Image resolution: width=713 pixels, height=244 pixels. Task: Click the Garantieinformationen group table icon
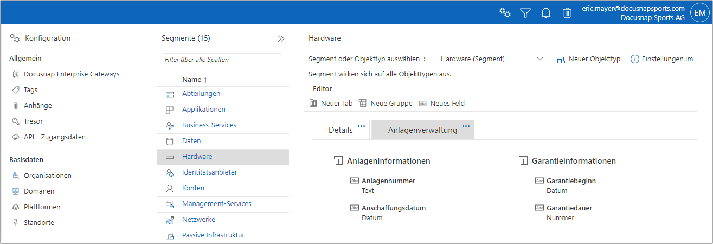pyautogui.click(x=523, y=161)
